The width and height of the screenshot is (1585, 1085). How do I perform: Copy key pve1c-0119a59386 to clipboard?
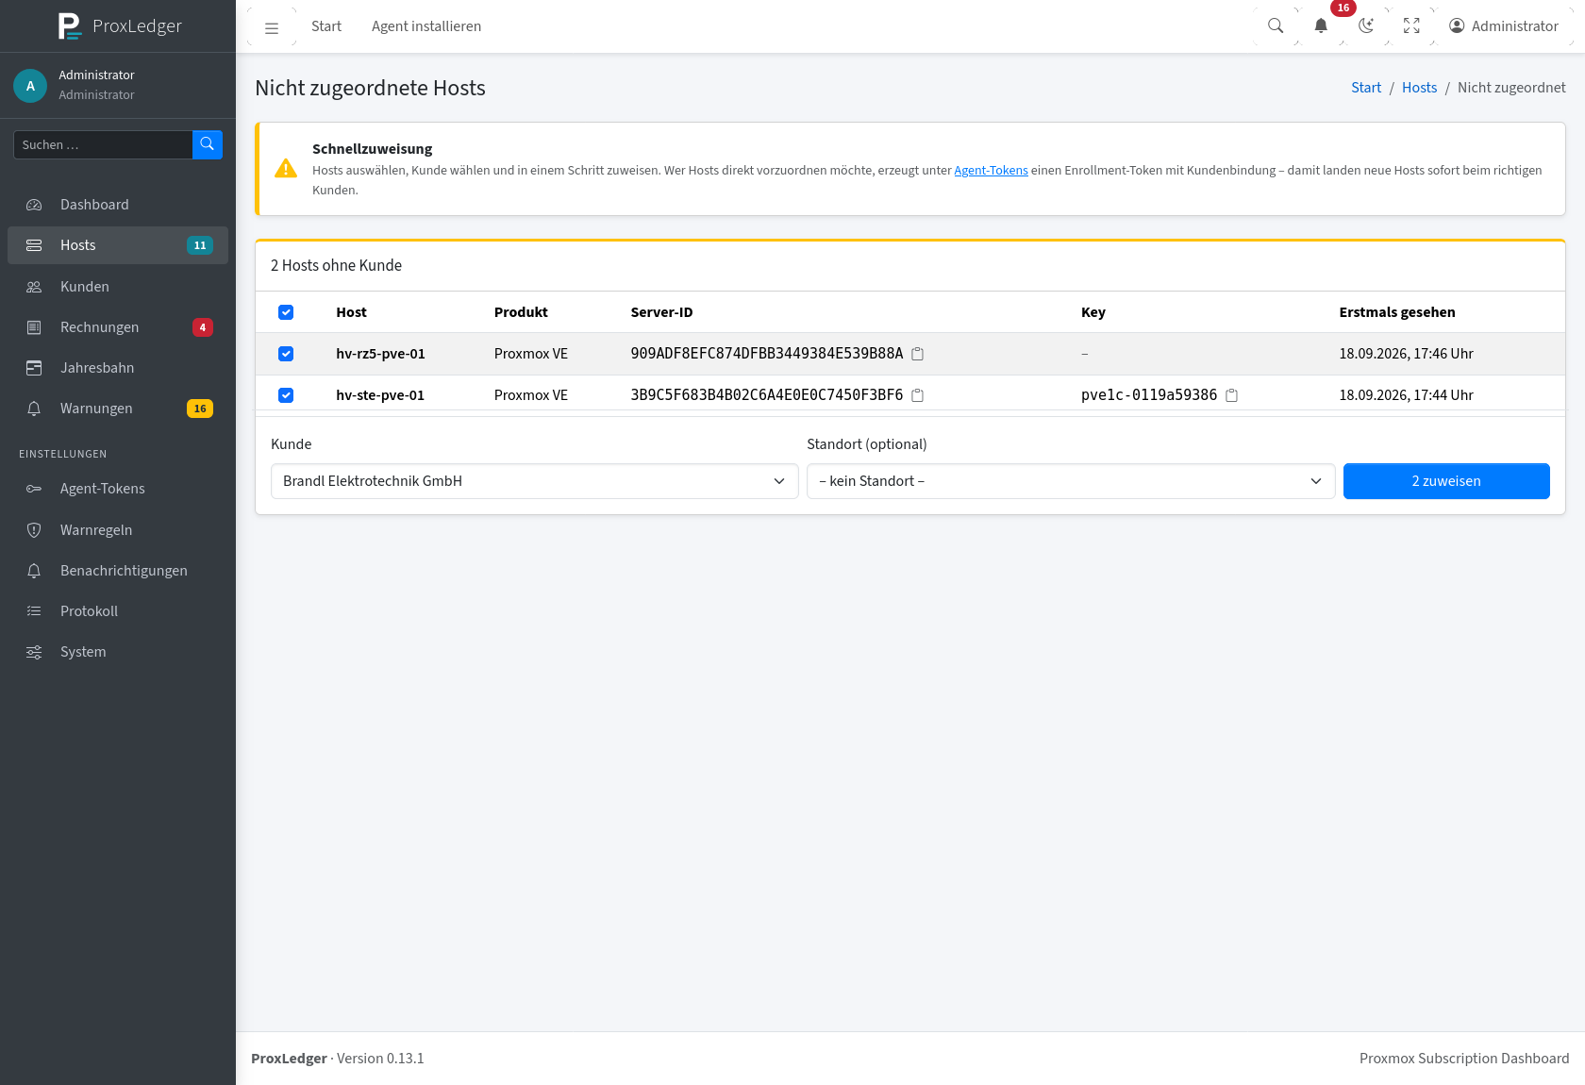pyautogui.click(x=1231, y=395)
